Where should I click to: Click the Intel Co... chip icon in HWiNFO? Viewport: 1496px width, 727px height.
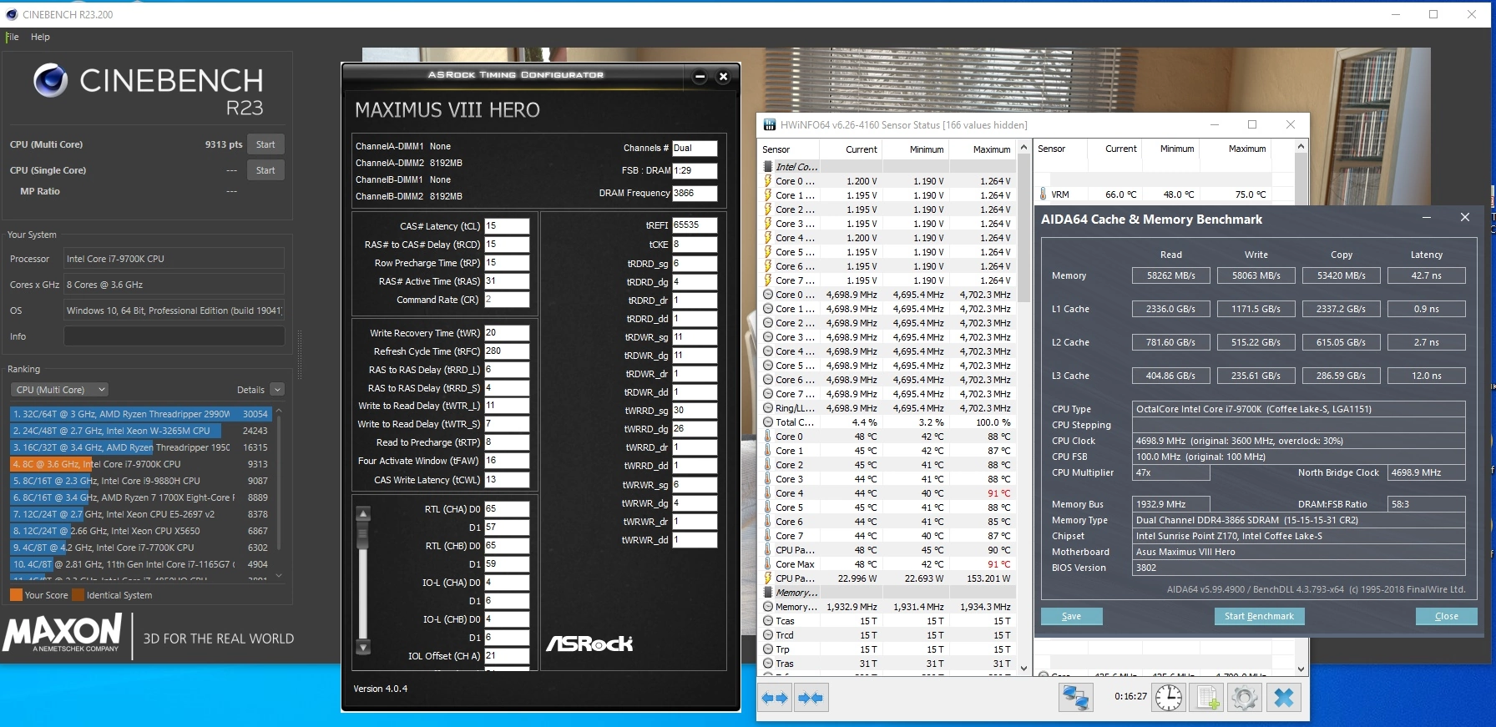[x=768, y=167]
